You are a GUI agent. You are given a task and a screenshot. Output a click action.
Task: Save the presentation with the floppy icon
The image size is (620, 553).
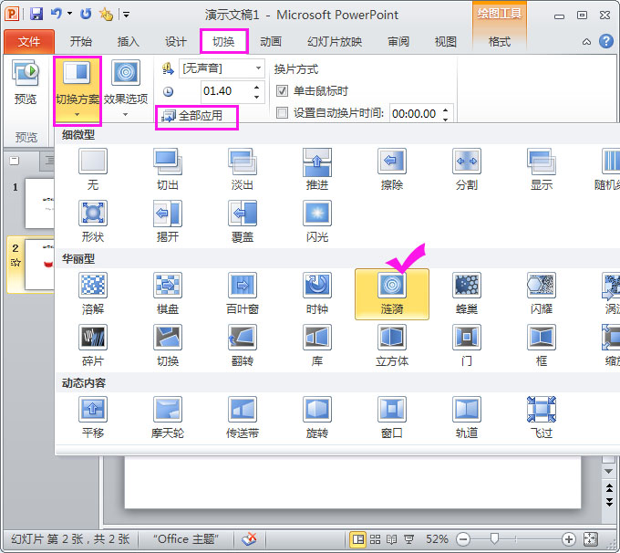pos(36,15)
